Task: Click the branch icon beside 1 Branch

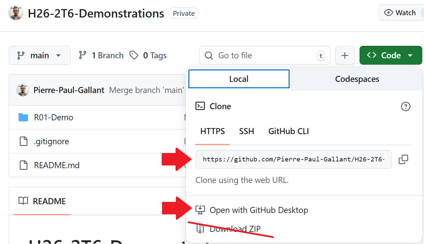Action: click(83, 55)
